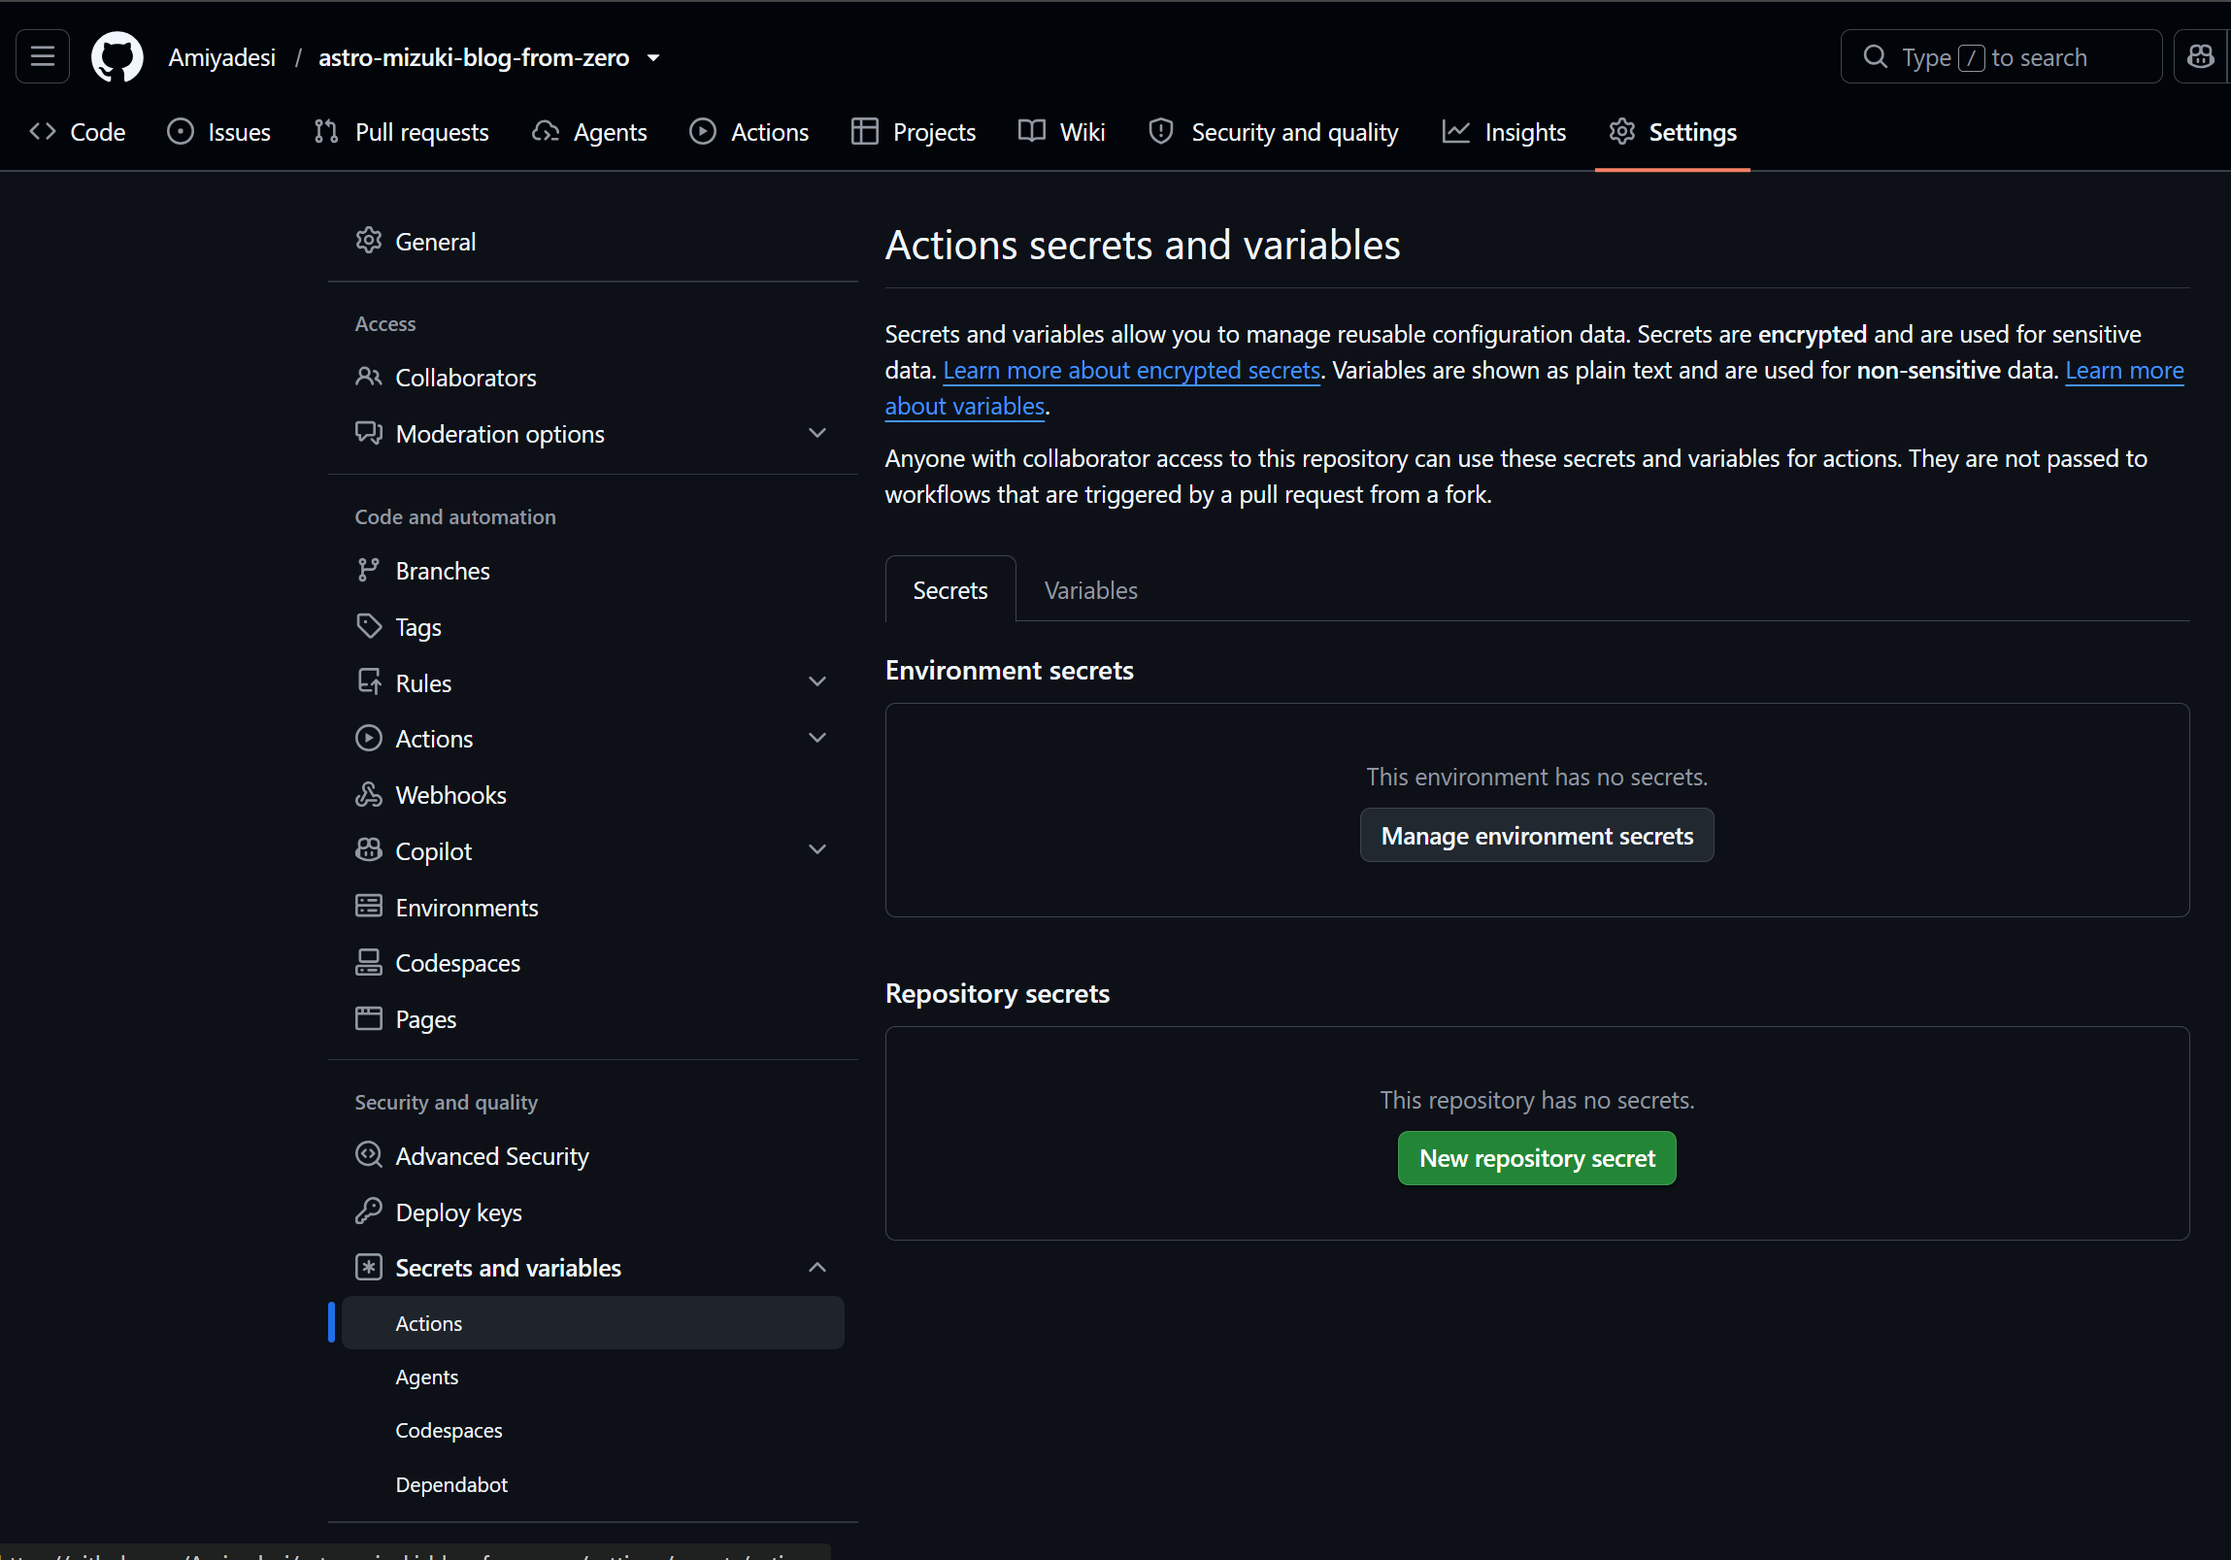Viewport: 2231px width, 1560px height.
Task: Open the 'about variables' link
Action: point(965,406)
